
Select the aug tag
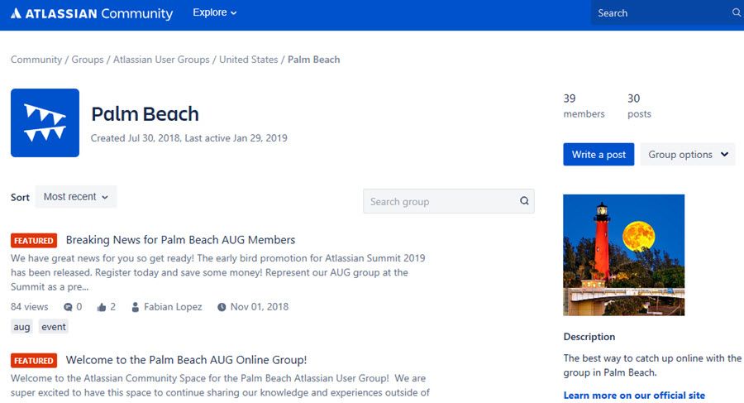click(21, 327)
